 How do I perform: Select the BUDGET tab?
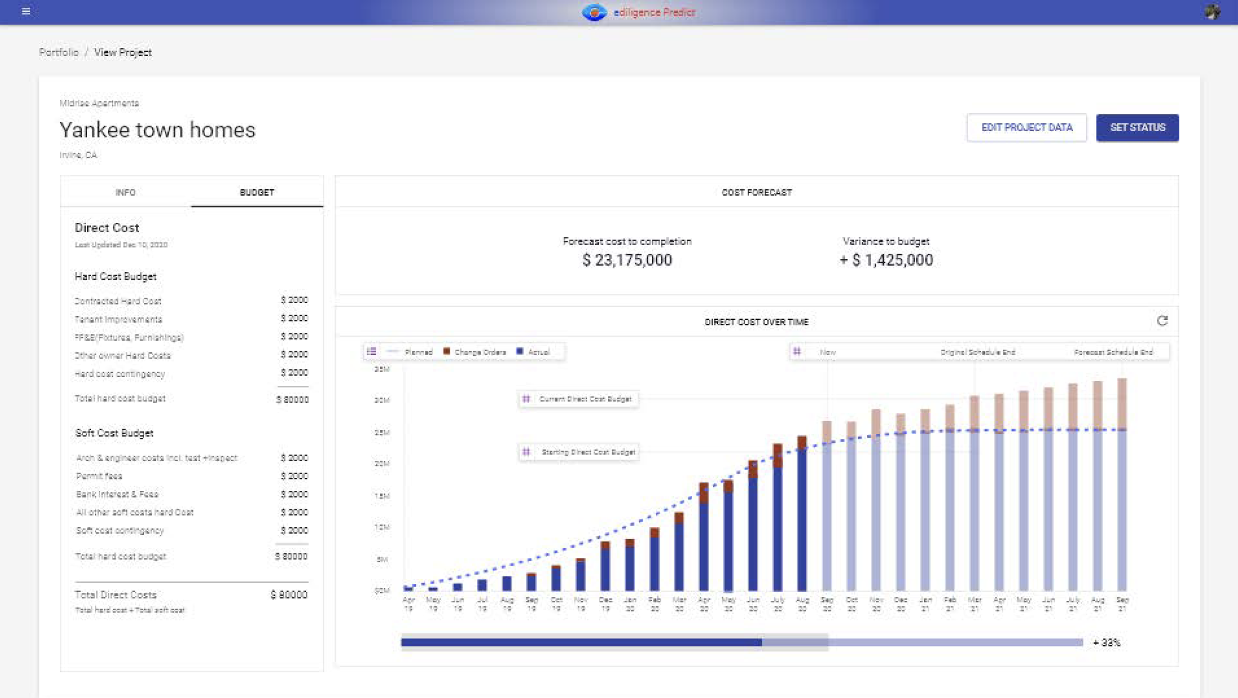pos(256,192)
